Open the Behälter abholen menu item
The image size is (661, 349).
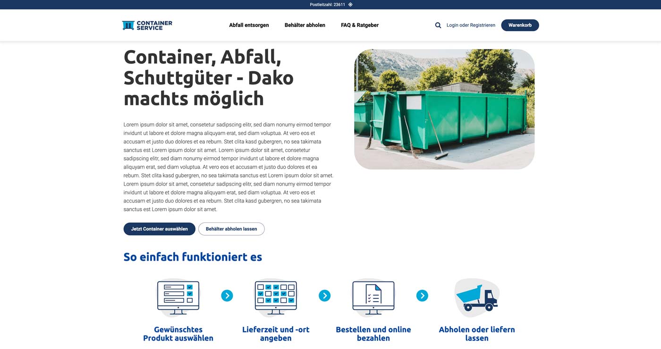tap(305, 26)
